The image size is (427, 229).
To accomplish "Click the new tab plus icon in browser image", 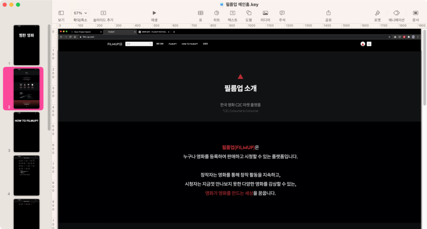I will click(x=174, y=32).
